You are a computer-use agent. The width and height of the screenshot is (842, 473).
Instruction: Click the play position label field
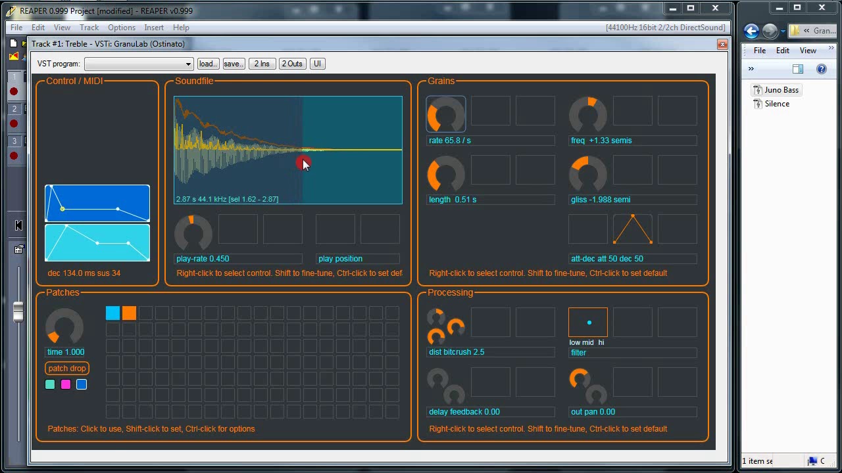[x=358, y=259]
